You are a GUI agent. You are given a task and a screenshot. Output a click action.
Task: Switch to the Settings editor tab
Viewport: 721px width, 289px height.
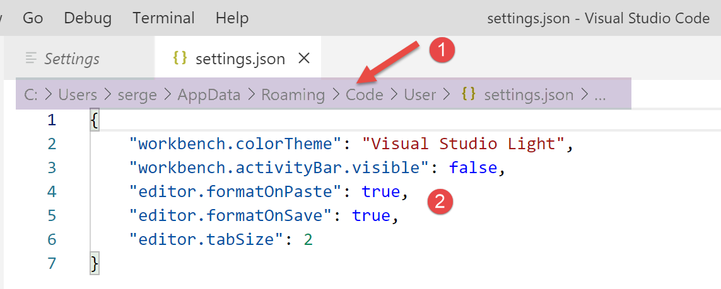pos(71,59)
